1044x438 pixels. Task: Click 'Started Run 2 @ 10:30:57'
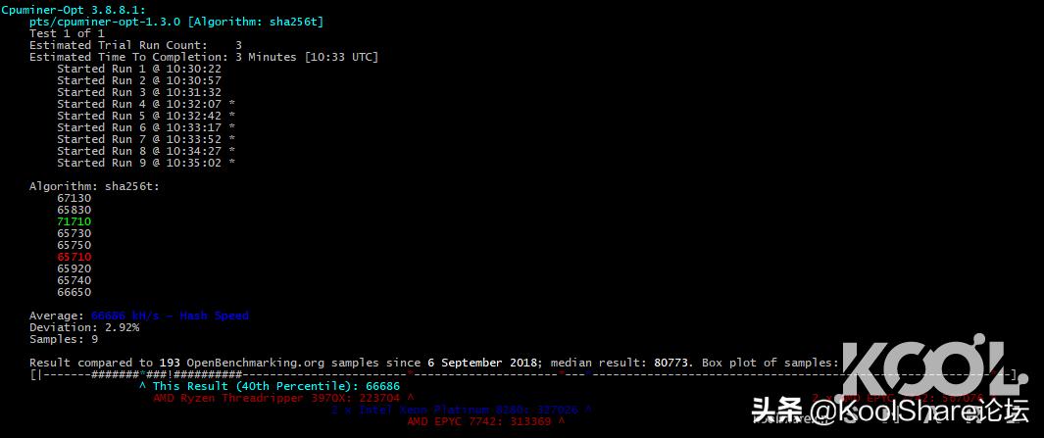coord(139,80)
